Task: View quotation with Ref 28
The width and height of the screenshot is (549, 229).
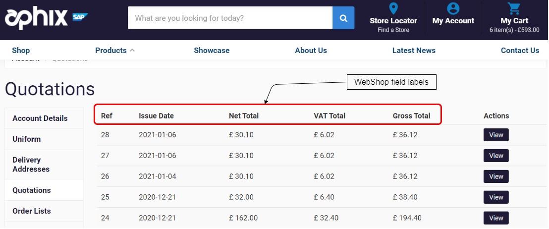Action: click(496, 135)
